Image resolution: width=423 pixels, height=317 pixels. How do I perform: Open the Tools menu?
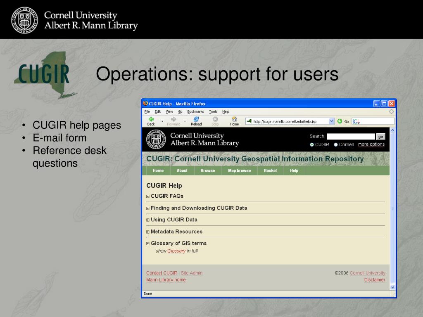pos(213,111)
